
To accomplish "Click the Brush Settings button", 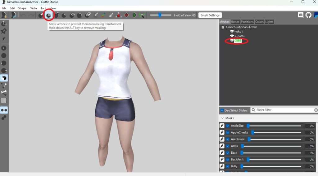I will (210, 15).
